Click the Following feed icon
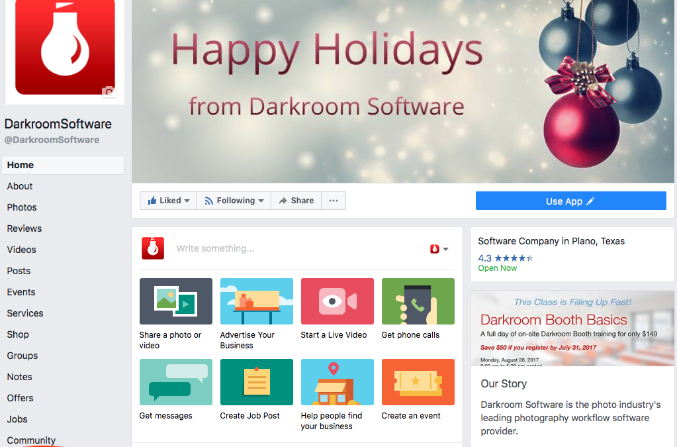Viewport: 677px width, 447px height. (x=209, y=201)
